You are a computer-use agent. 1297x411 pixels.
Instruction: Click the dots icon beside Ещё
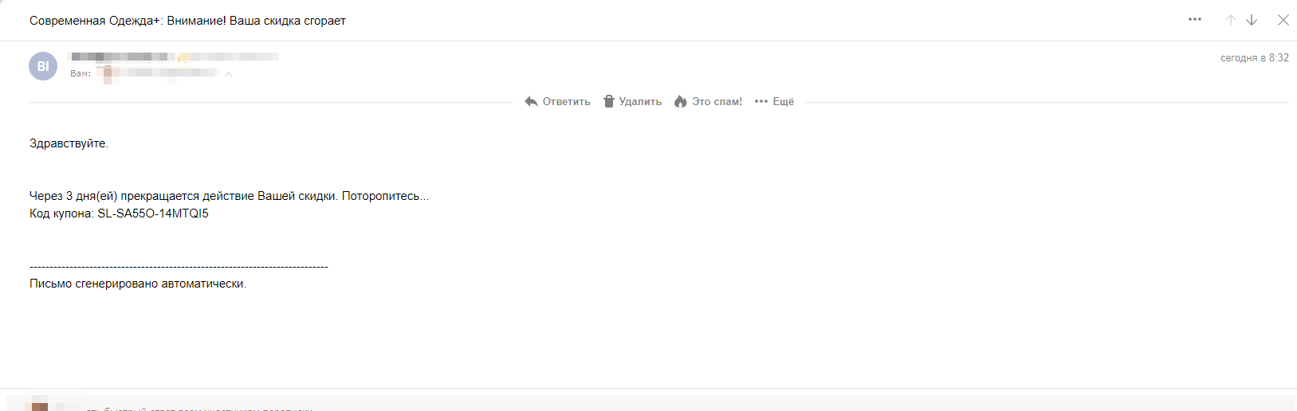tap(761, 101)
